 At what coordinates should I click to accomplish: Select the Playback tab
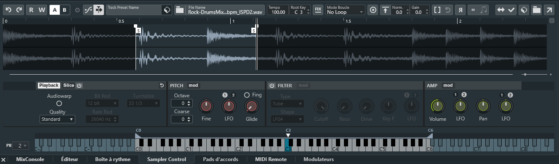point(49,86)
